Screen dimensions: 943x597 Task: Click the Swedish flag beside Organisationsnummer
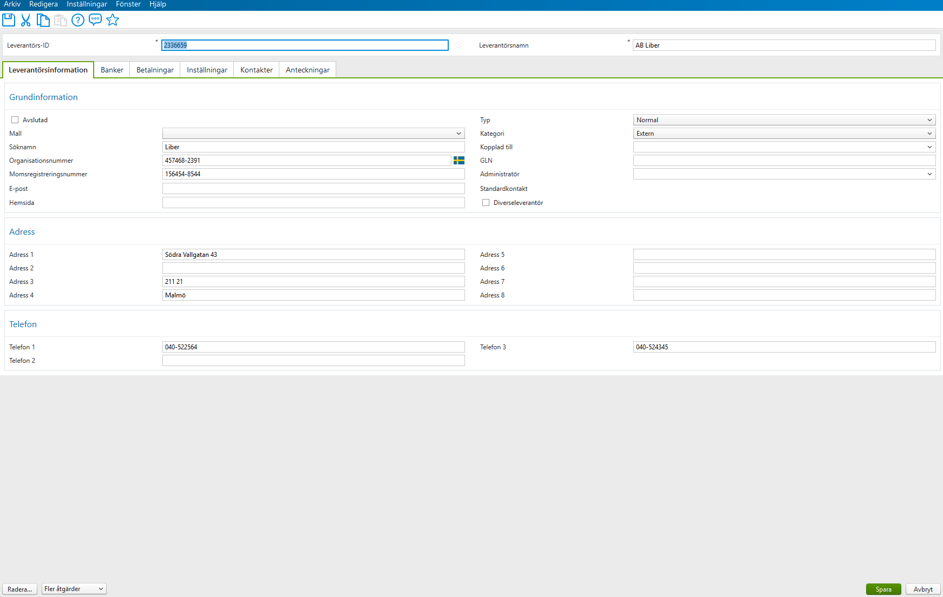(x=459, y=160)
